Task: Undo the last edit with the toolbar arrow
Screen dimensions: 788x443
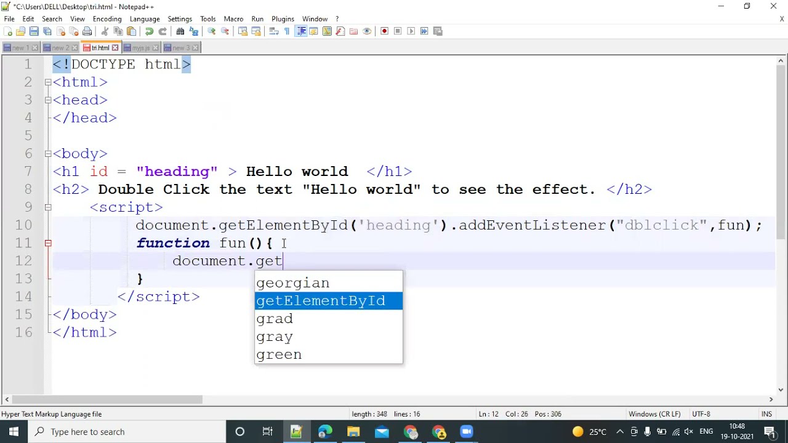Action: pos(149,31)
